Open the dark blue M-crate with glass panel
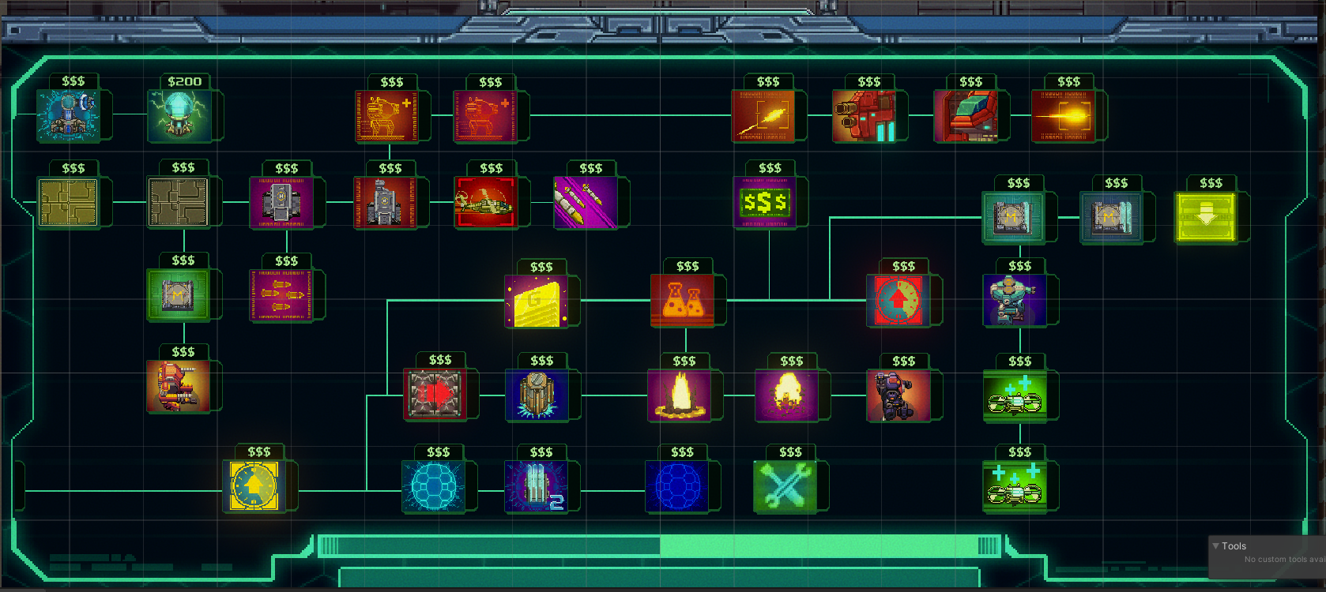 [x=1112, y=216]
